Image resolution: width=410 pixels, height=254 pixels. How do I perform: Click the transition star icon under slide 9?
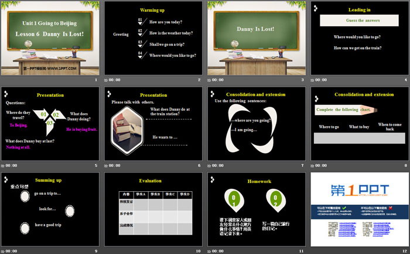(x=2, y=252)
